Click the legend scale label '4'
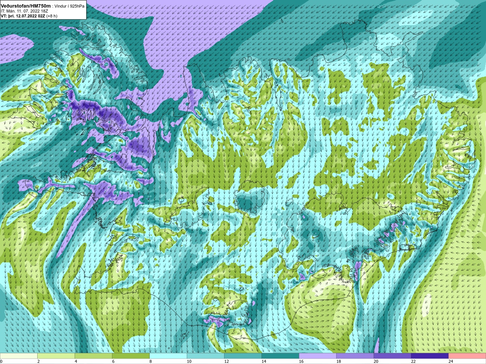Image resolution: width=486 pixels, height=364 pixels. click(x=76, y=361)
